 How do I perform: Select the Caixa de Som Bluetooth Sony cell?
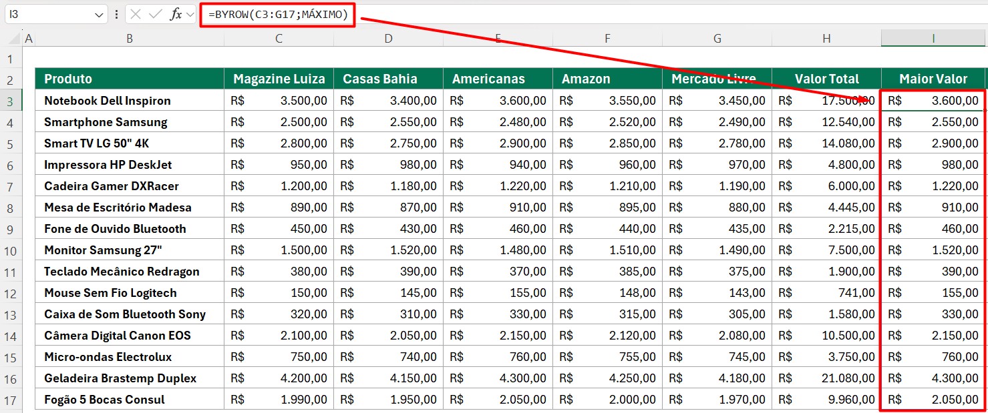[x=130, y=314]
